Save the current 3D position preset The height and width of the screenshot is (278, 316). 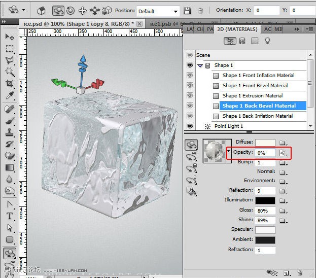[x=187, y=11]
